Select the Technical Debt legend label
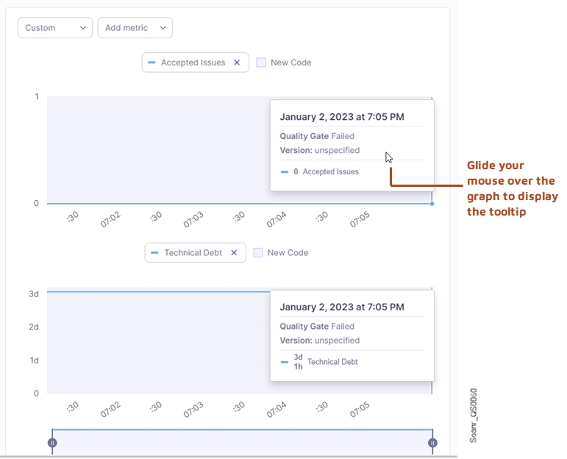 [193, 252]
